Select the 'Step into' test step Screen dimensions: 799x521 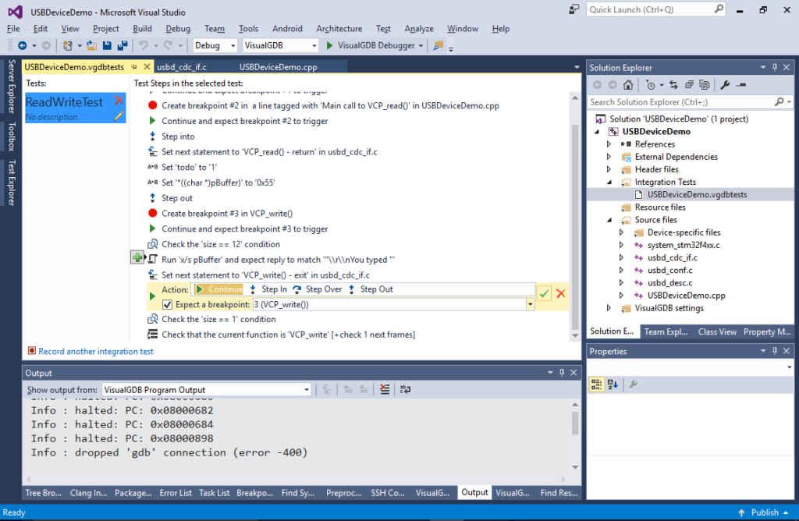pos(178,136)
